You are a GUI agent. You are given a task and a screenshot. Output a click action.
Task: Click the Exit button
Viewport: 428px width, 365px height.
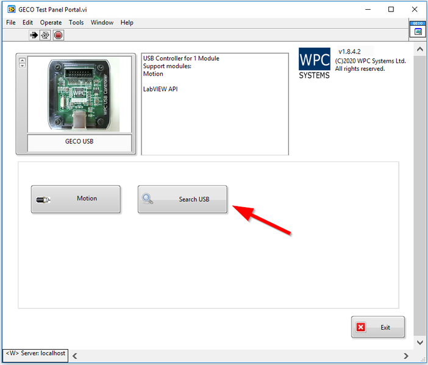click(x=377, y=327)
